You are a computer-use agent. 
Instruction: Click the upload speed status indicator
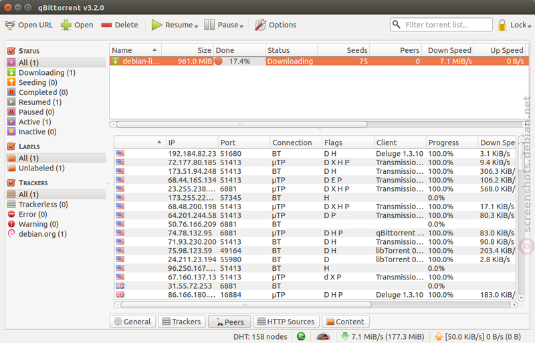tap(477, 337)
